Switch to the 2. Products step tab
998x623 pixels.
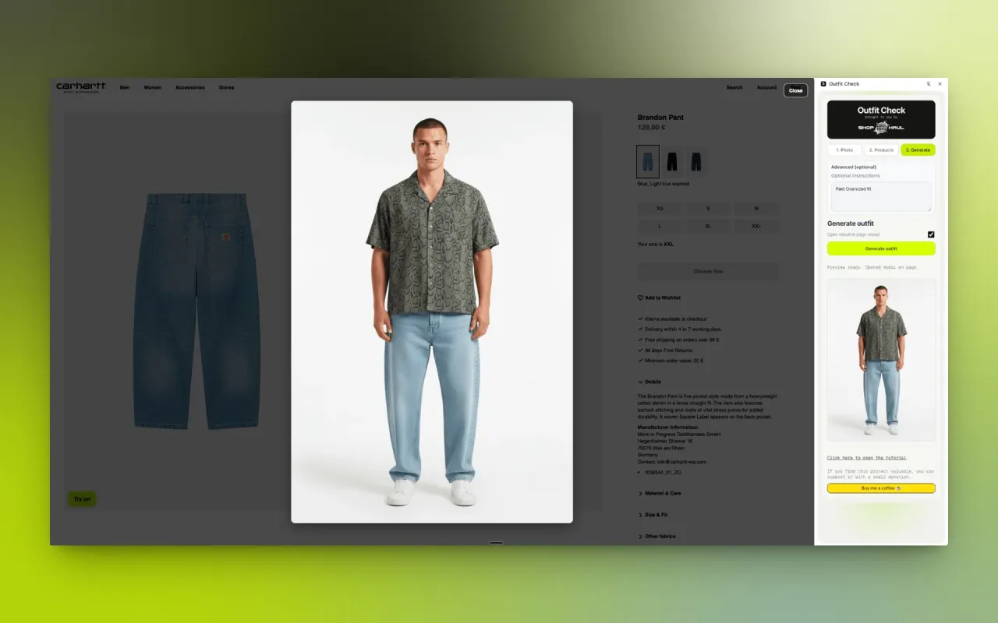pyautogui.click(x=881, y=150)
